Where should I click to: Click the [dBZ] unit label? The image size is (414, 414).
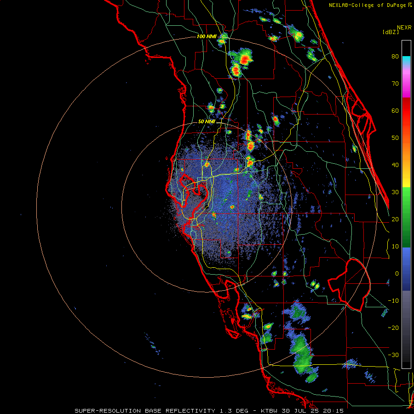tap(391, 32)
